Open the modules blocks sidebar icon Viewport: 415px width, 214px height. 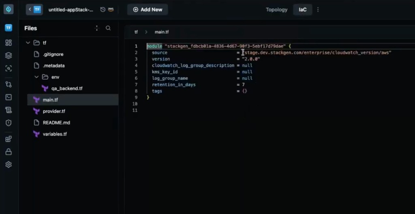pyautogui.click(x=9, y=139)
